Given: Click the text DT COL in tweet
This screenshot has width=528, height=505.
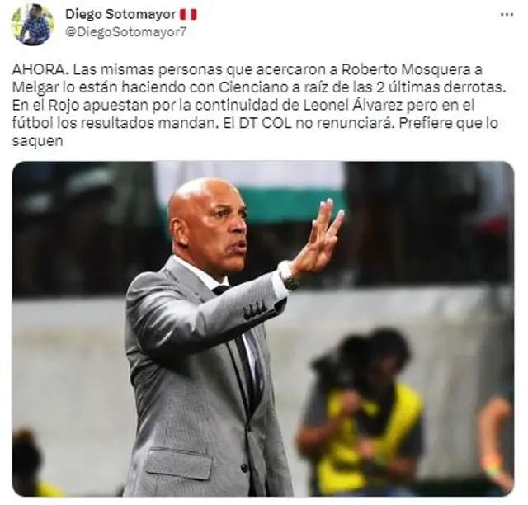Looking at the screenshot, I should (261, 123).
